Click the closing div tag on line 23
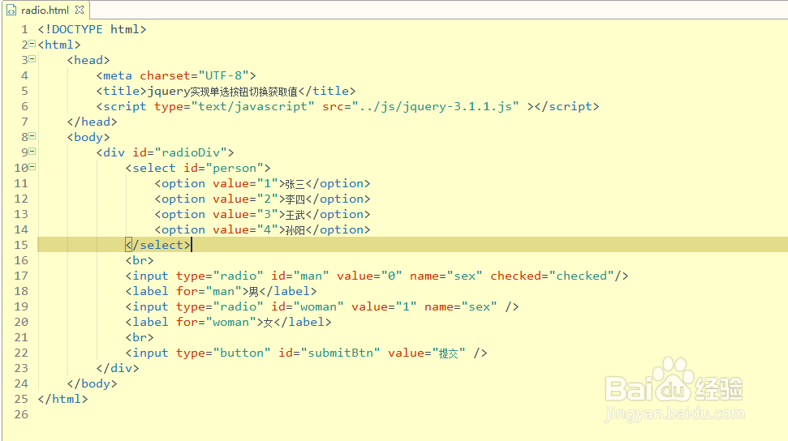Viewport: 788px width, 441px height. [x=118, y=368]
